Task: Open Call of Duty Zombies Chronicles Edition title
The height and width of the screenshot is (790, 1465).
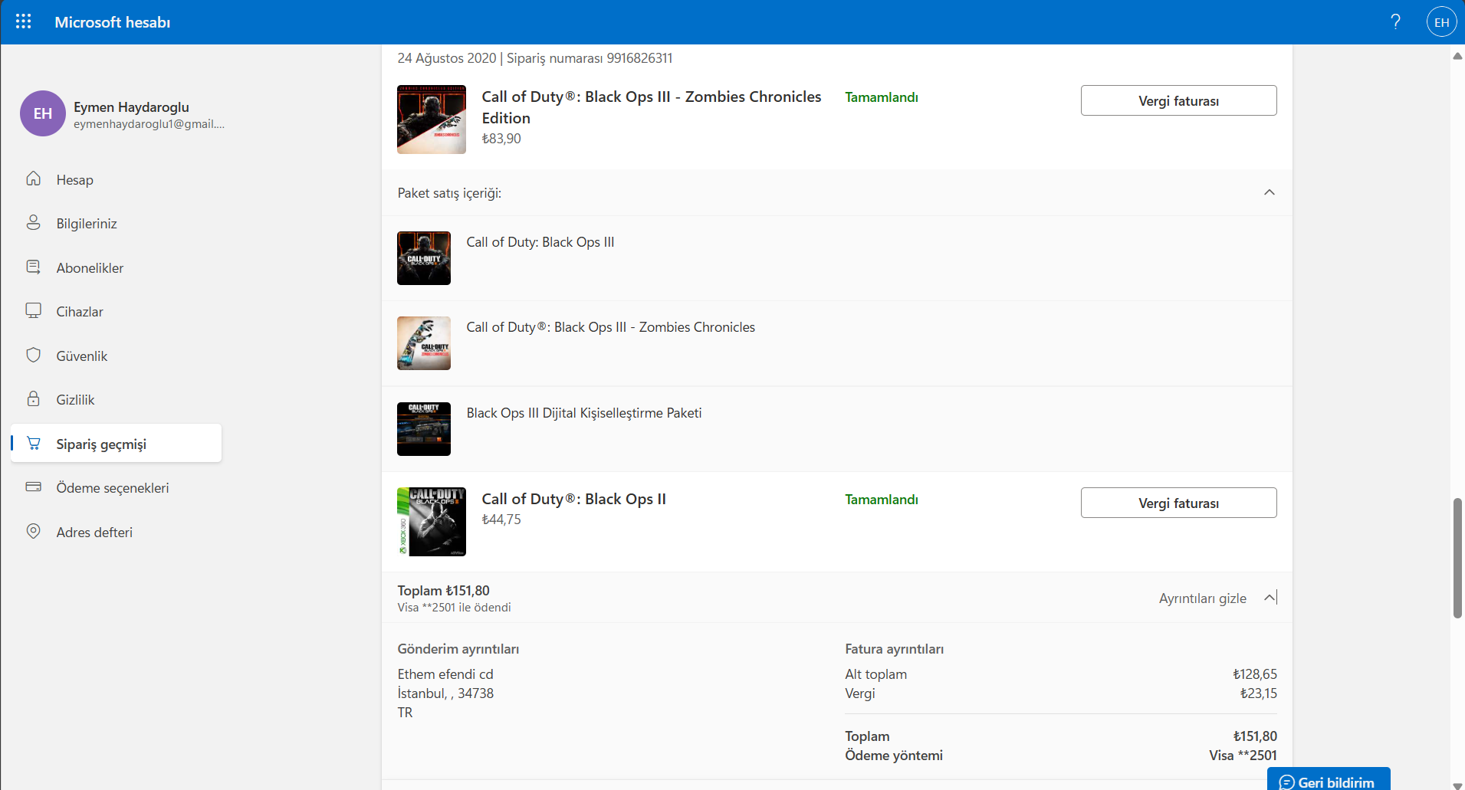Action: 652,107
